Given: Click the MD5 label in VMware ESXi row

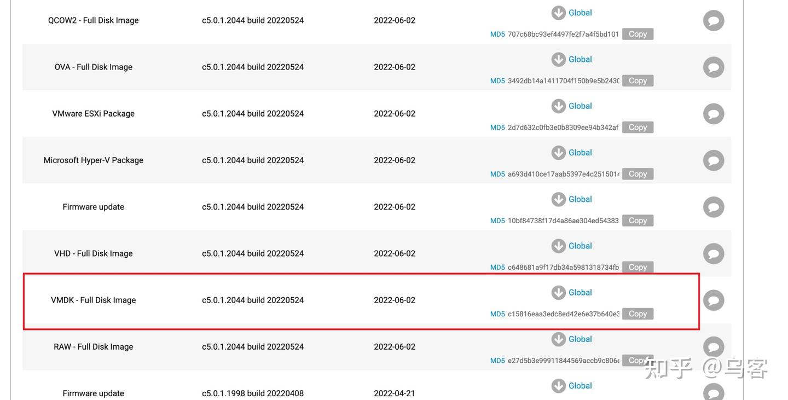Looking at the screenshot, I should (497, 127).
